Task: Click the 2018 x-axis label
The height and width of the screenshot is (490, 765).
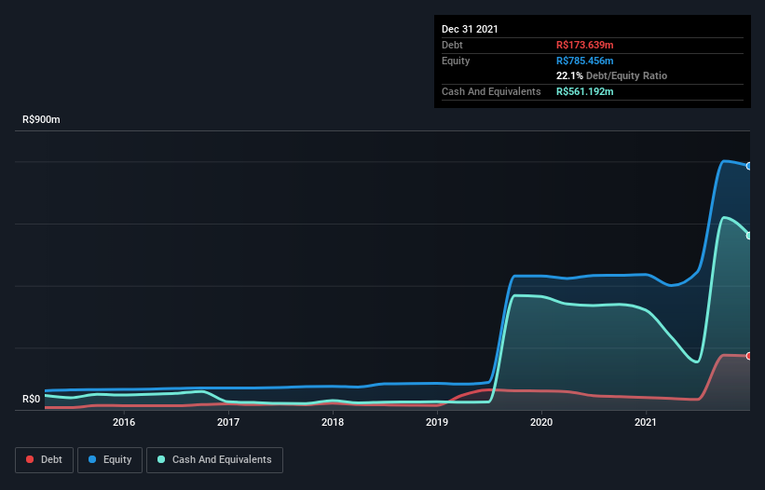Action: pyautogui.click(x=333, y=422)
